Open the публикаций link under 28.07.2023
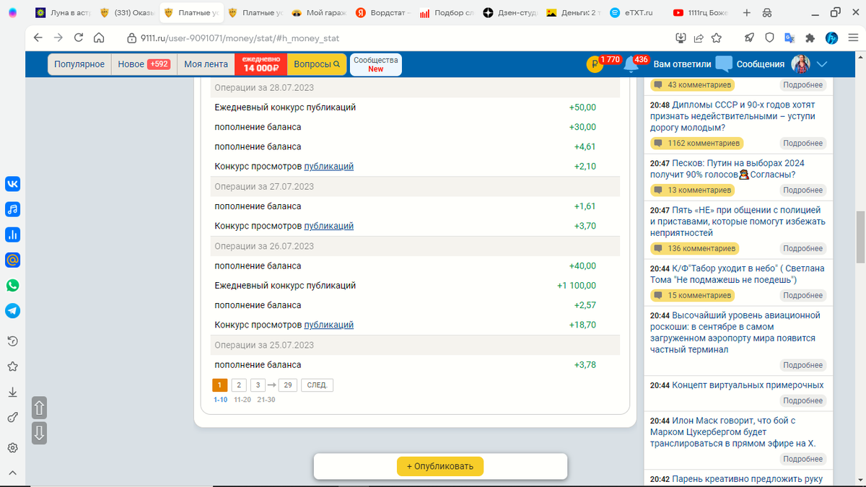The width and height of the screenshot is (866, 487). 328,166
